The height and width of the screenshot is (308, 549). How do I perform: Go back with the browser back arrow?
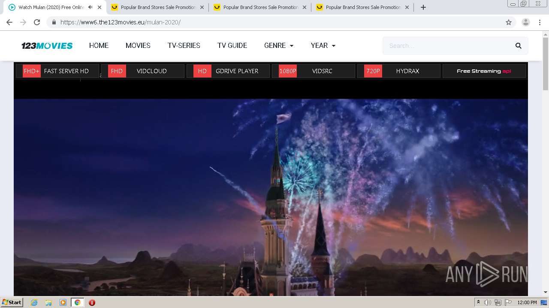(9, 22)
